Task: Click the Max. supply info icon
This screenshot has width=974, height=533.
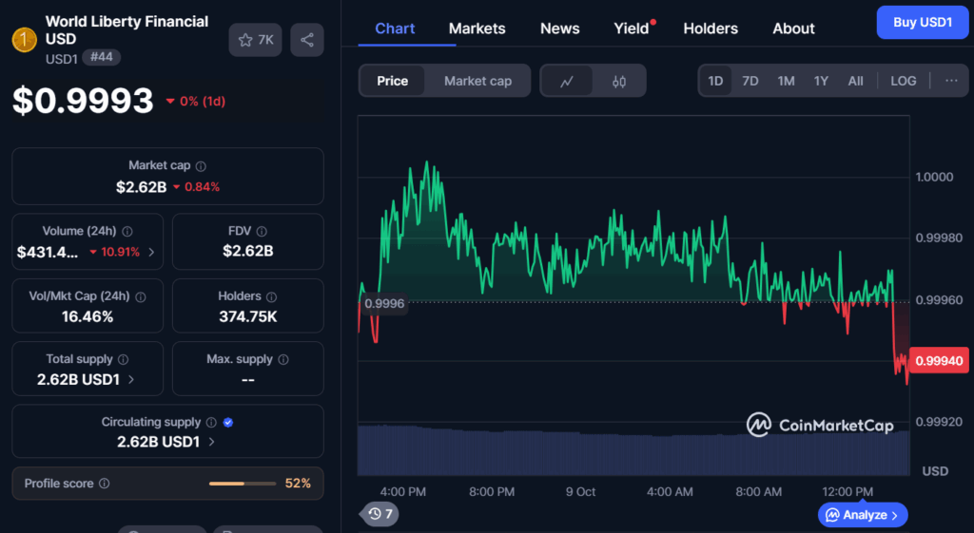Action: point(283,360)
